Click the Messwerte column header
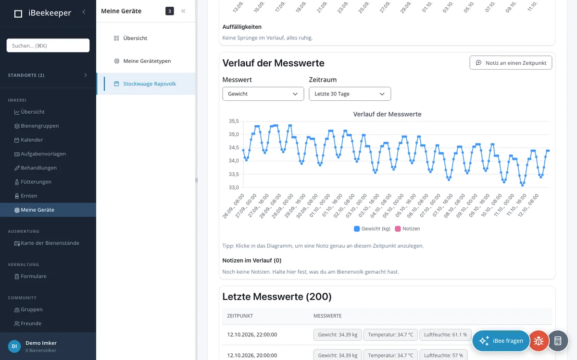 [x=327, y=316]
